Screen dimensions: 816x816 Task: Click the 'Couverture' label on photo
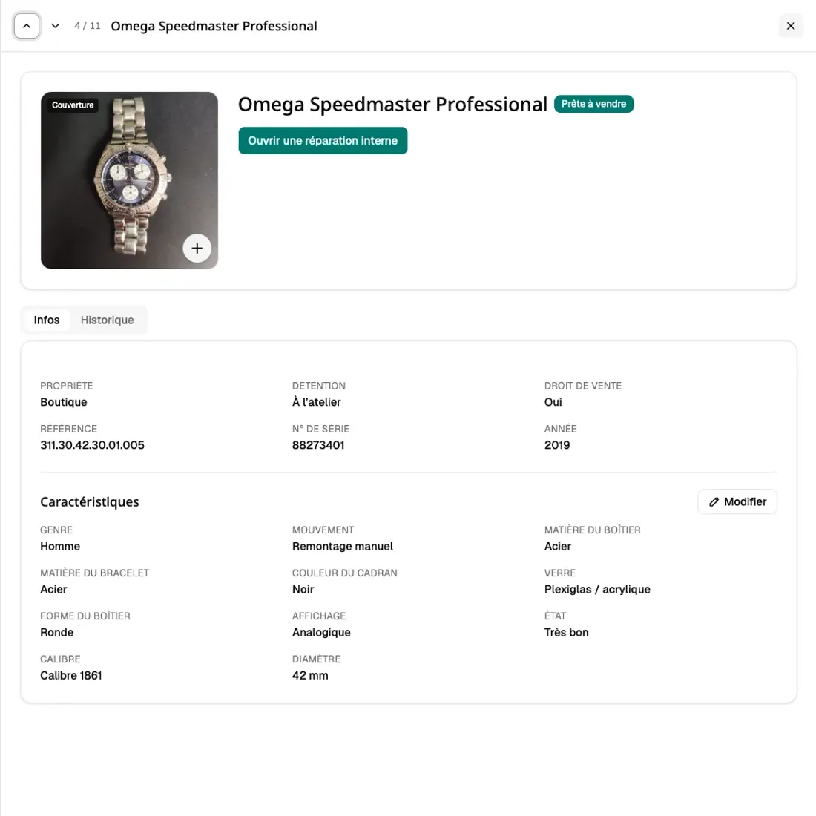pos(73,105)
